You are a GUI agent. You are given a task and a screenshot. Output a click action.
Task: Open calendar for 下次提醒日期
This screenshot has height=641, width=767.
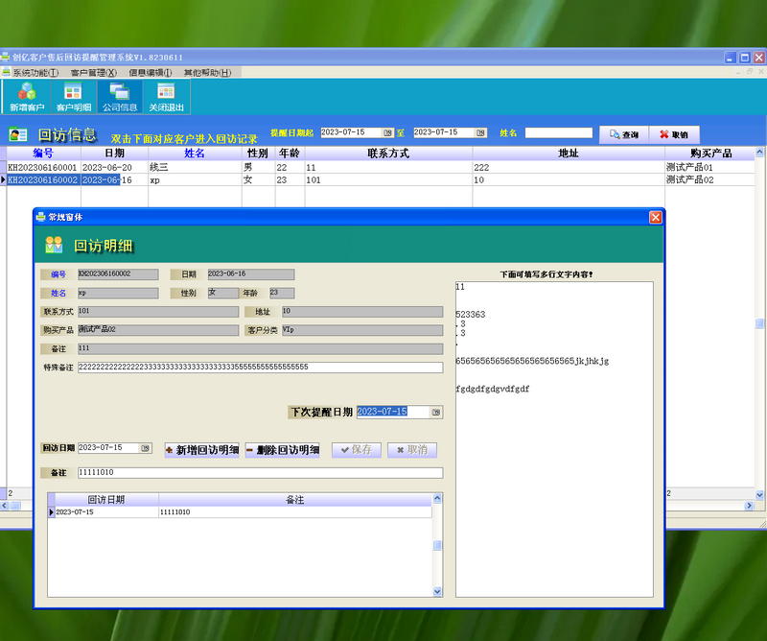(436, 413)
